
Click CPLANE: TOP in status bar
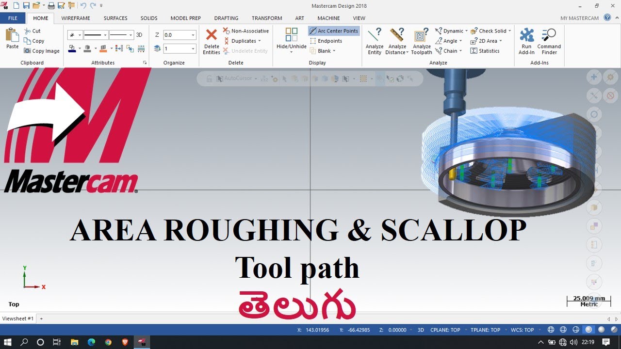point(445,330)
